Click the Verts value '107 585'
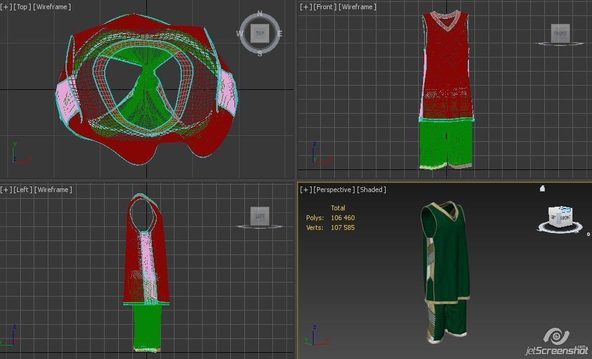The height and width of the screenshot is (359, 592). click(x=343, y=228)
